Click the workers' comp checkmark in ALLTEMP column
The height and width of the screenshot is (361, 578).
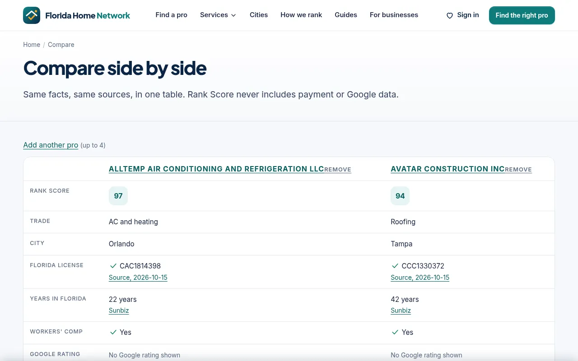[x=113, y=333]
